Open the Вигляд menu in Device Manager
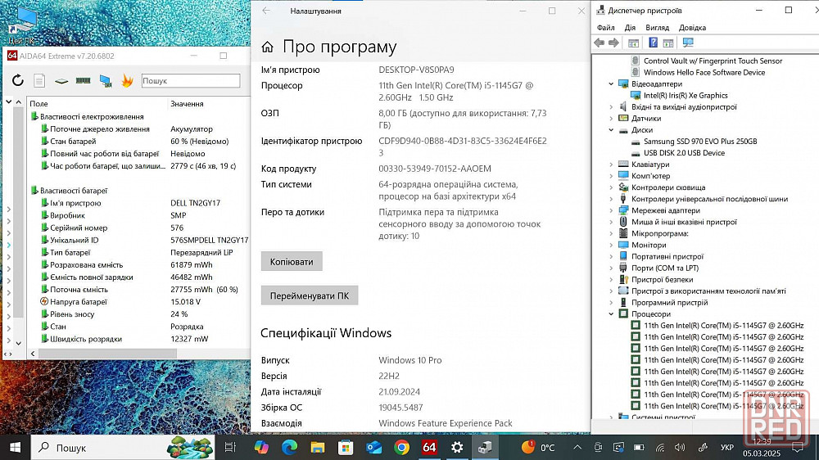Screen dimensions: 819x460 click(657, 28)
